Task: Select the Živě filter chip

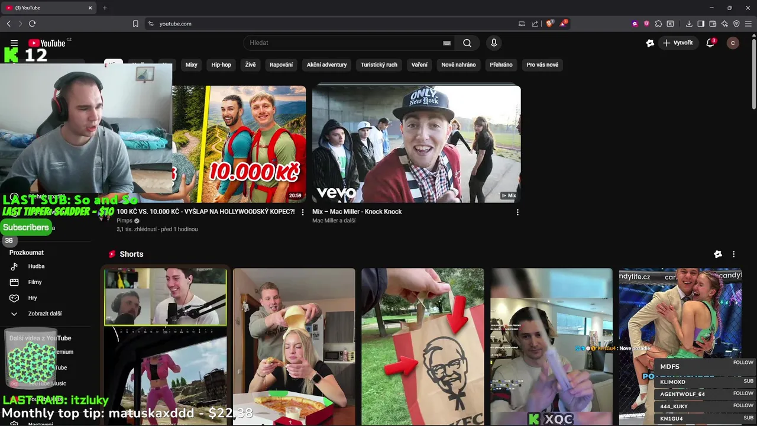Action: click(x=250, y=64)
